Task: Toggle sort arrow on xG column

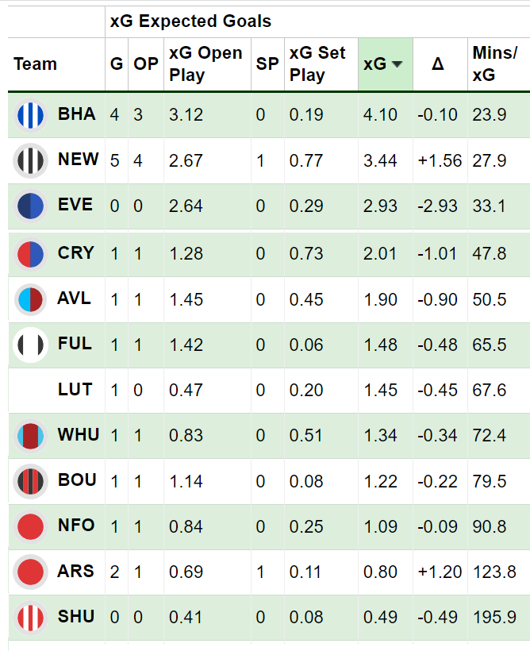Action: (397, 64)
